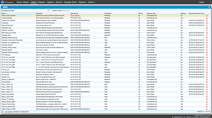Toggle the Match Any Tag checkbox
This screenshot has width=212, height=118.
pos(51,11)
